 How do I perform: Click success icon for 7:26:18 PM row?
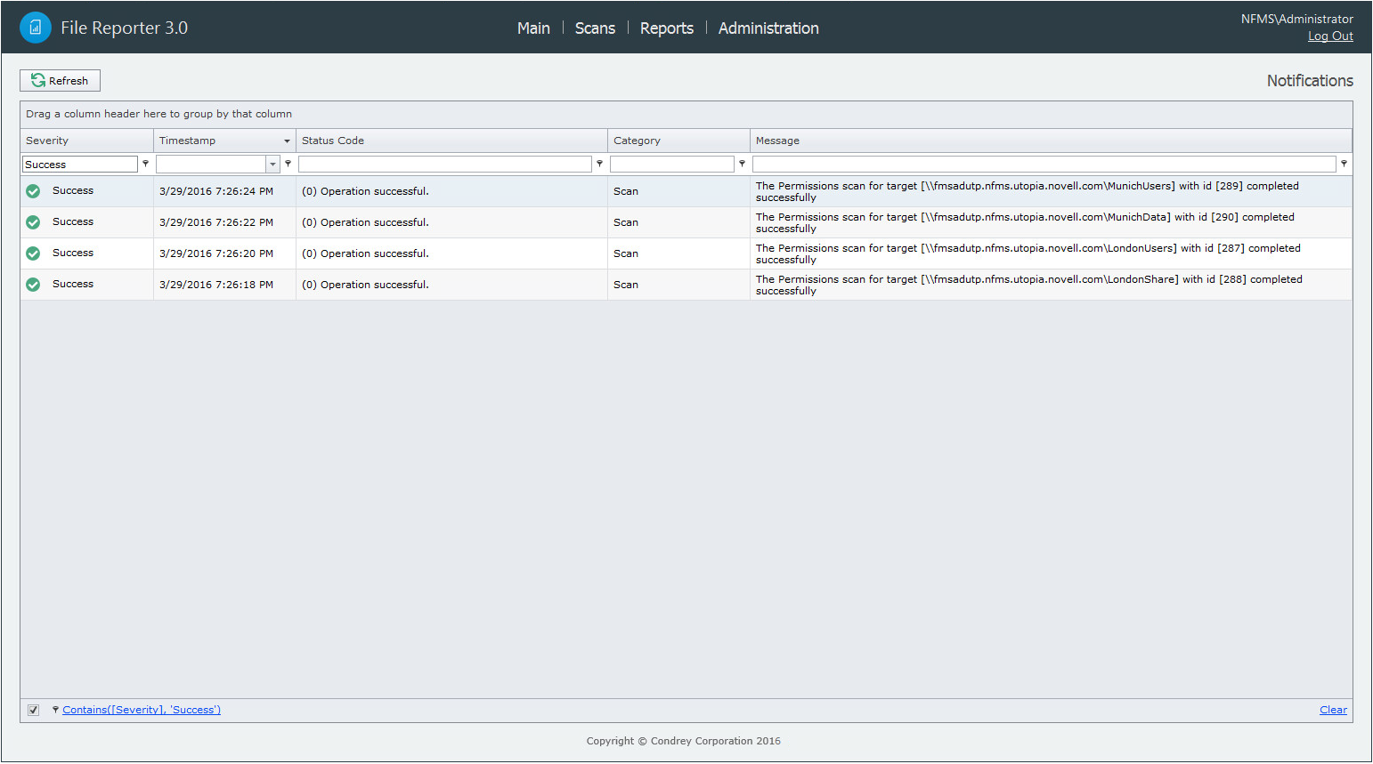pos(33,285)
